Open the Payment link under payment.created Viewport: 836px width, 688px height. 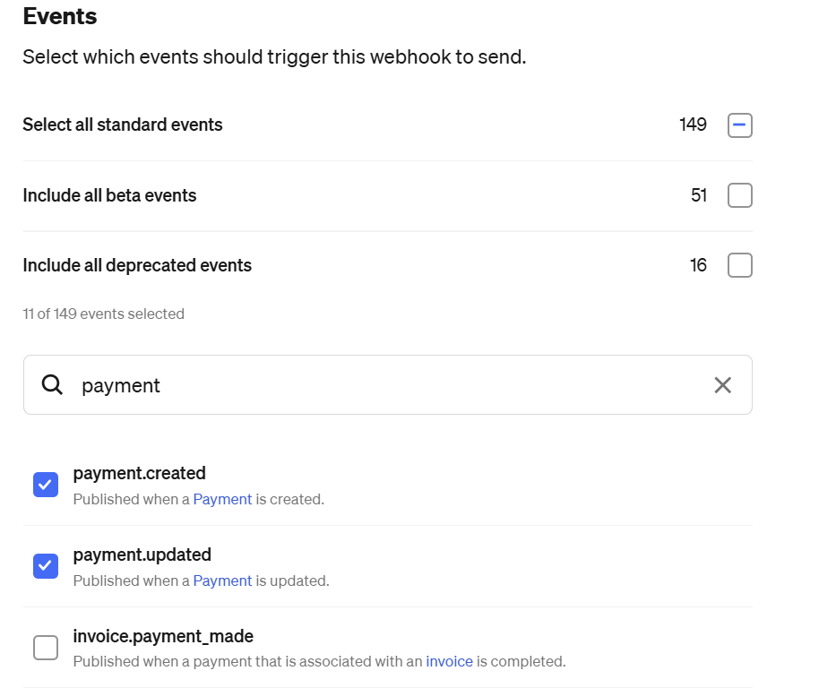pos(222,499)
